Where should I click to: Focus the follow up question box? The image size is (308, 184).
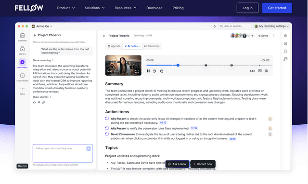click(x=63, y=153)
